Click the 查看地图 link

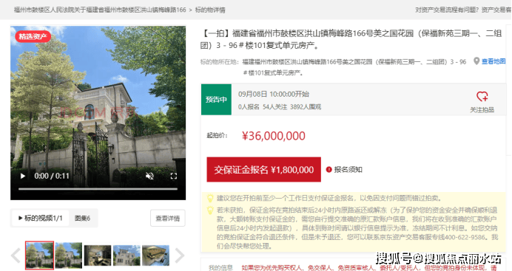pos(494,61)
